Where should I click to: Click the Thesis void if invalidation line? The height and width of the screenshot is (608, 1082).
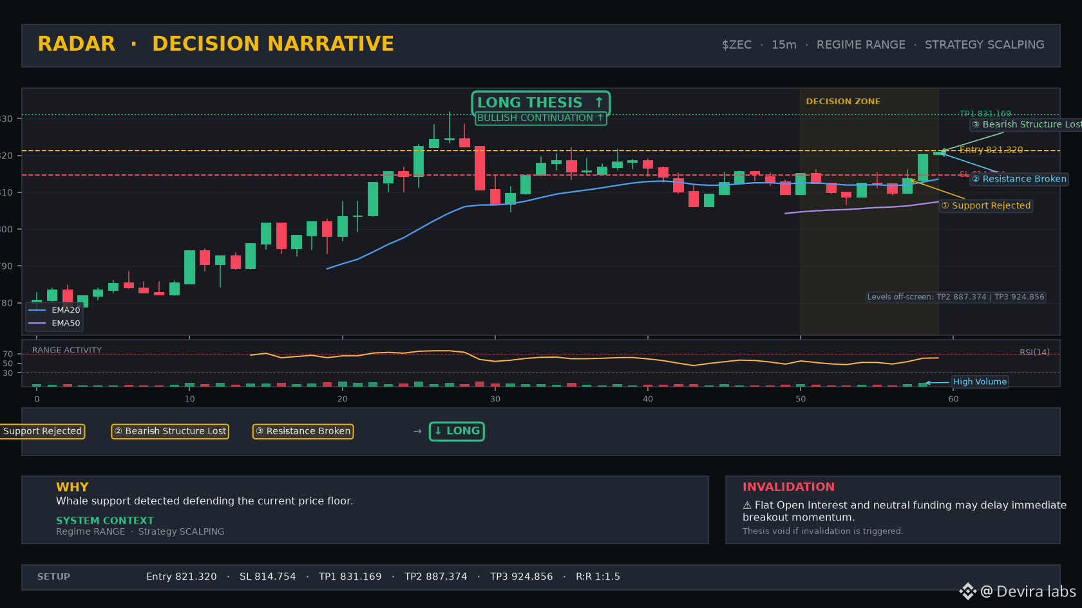pyautogui.click(x=822, y=531)
